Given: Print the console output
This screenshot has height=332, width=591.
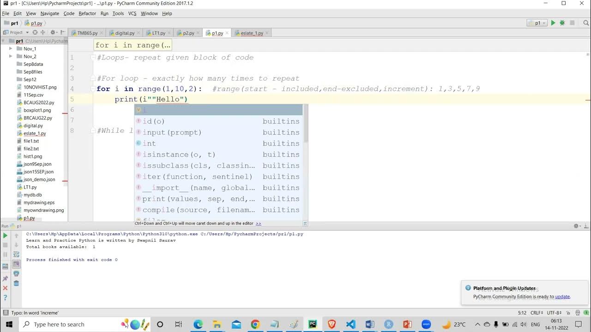Looking at the screenshot, I should point(16,274).
